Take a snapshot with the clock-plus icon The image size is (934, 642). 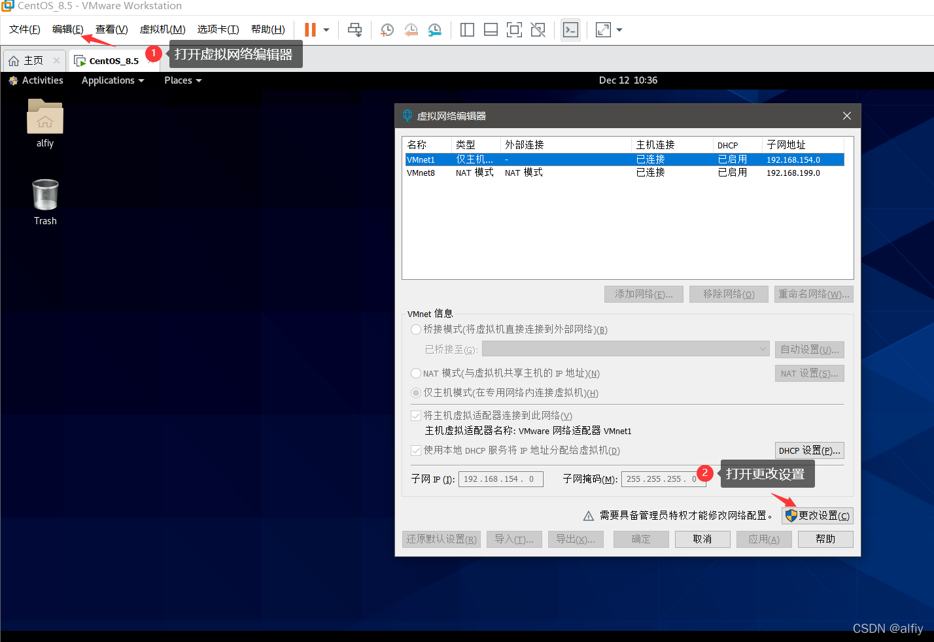(387, 29)
